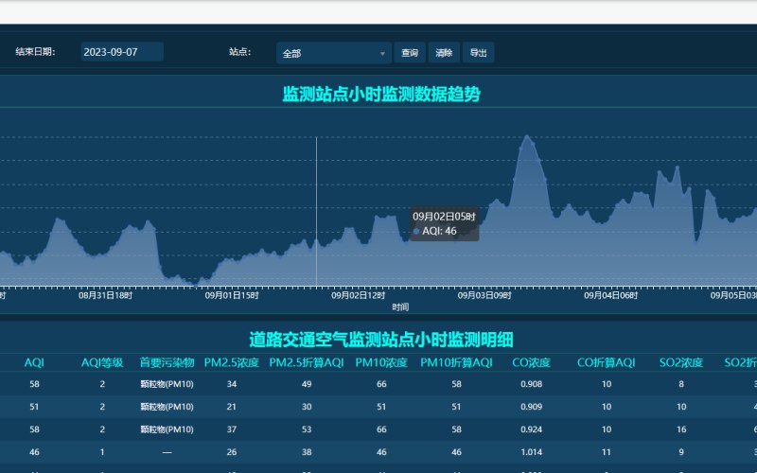Click the dropdown arrow in 站点 selector
Screen dimensions: 757x473
(x=382, y=54)
